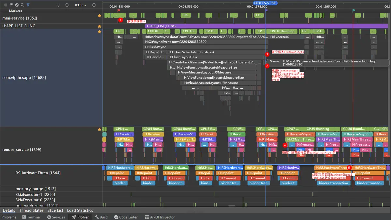Click the round globe icon in profiler toolbar
The width and height of the screenshot is (391, 220).
17,5
